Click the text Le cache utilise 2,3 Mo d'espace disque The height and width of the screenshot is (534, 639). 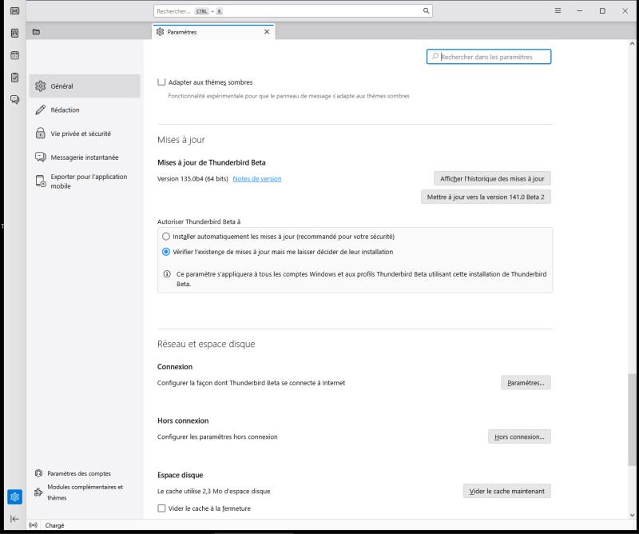pos(213,491)
